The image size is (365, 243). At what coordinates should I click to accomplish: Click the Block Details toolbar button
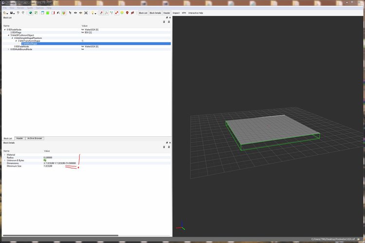[155, 13]
